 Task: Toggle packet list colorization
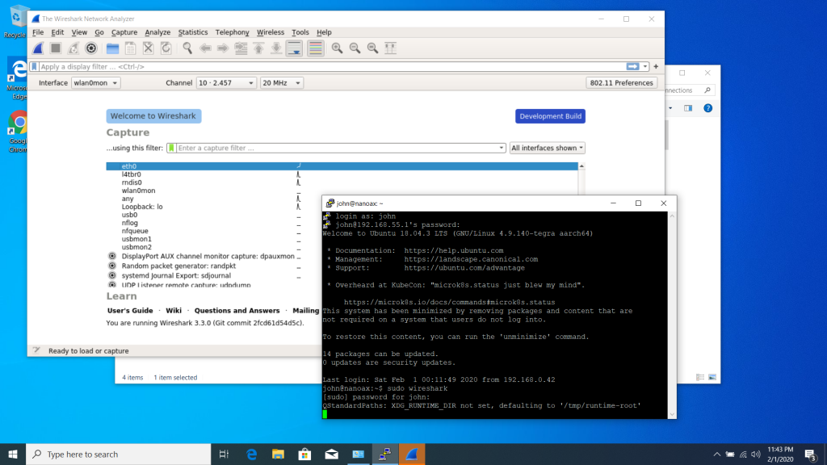(316, 48)
